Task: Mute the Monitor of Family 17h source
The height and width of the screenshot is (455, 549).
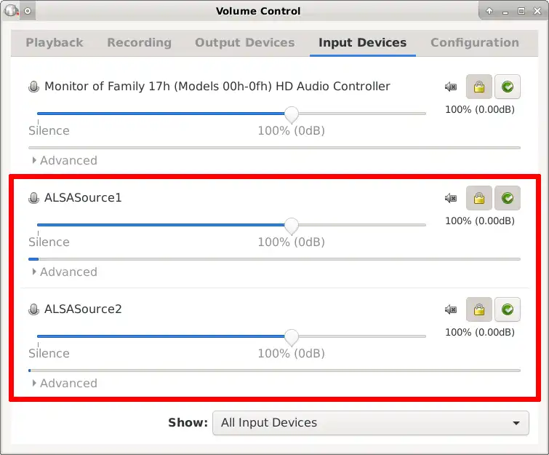Action: tap(451, 87)
